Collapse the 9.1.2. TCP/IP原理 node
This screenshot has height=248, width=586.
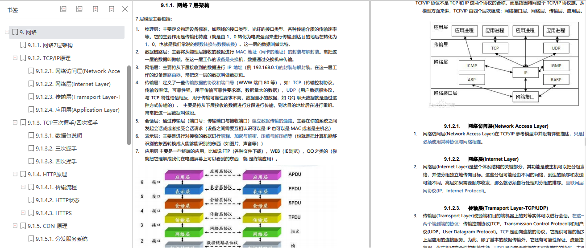(x=15, y=58)
